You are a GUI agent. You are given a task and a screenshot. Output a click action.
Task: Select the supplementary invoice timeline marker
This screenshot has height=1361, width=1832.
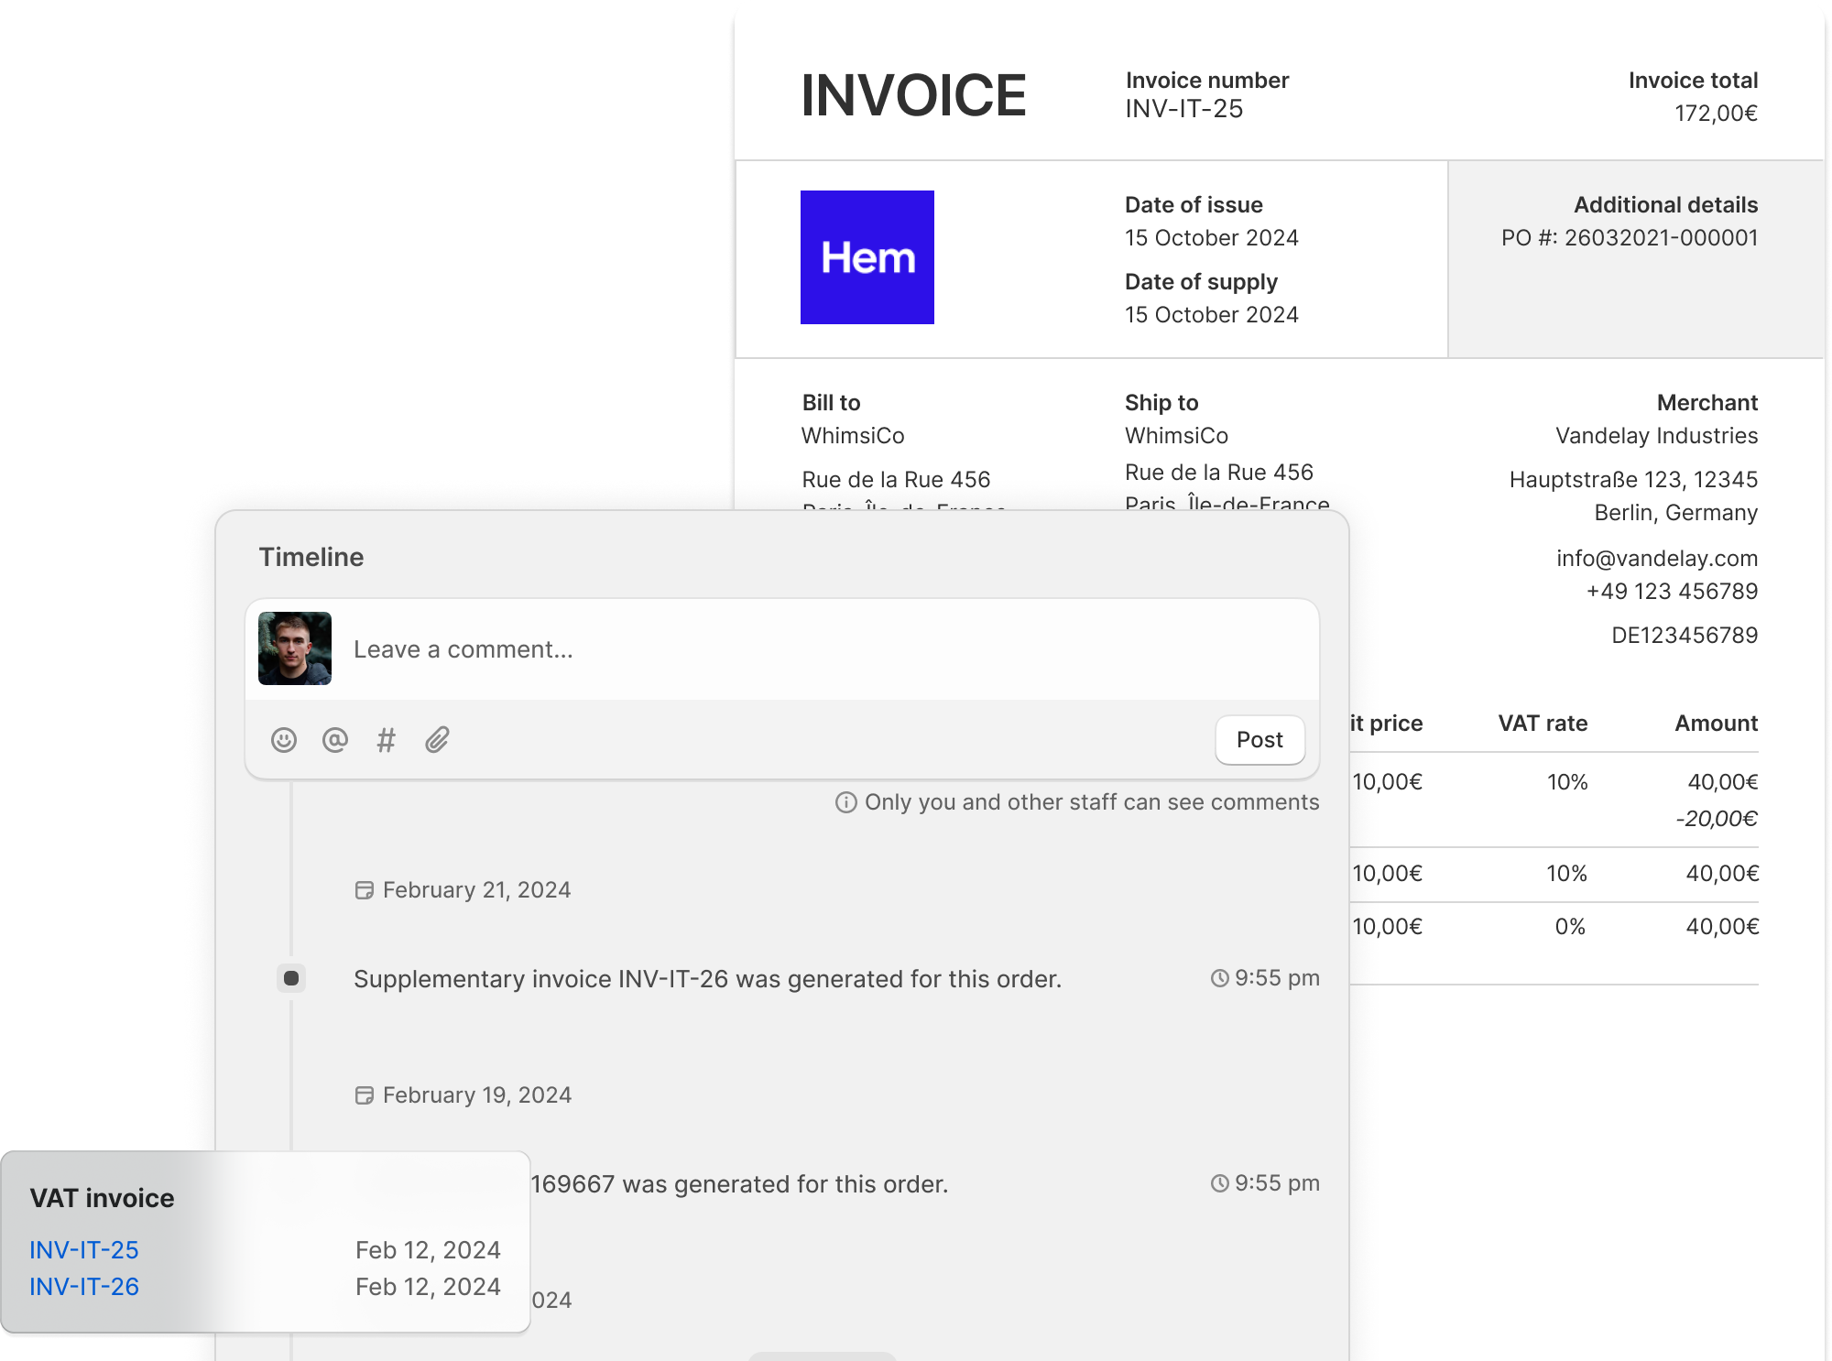coord(291,978)
